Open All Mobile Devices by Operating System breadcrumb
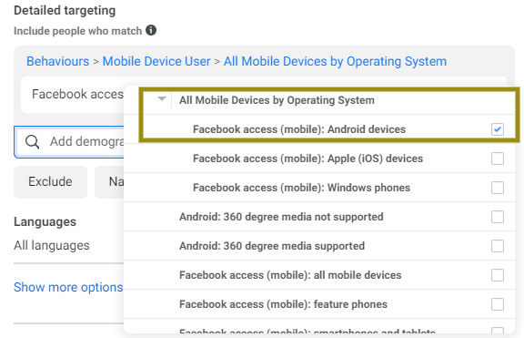Image resolution: width=524 pixels, height=338 pixels. [335, 61]
